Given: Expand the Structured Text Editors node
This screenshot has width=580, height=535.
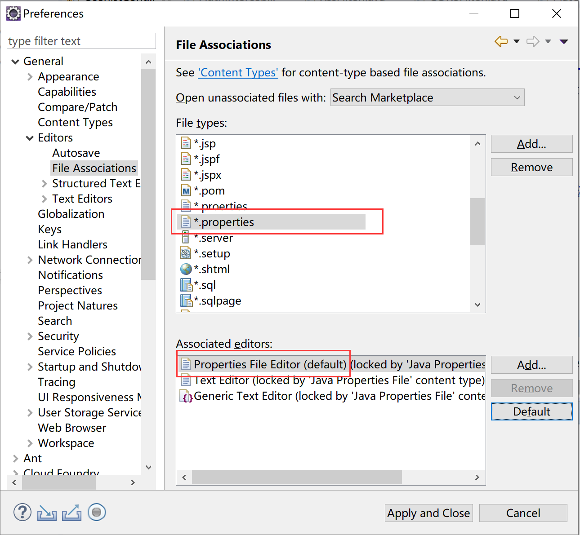Looking at the screenshot, I should pyautogui.click(x=44, y=184).
